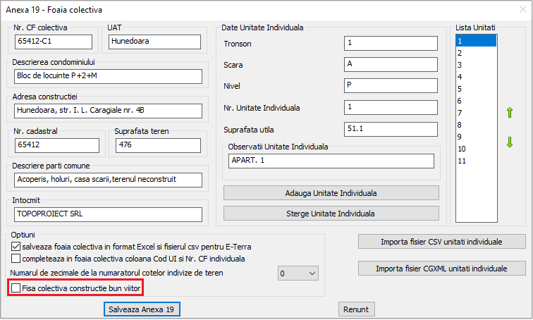The height and width of the screenshot is (320, 533).
Task: Click the green move-down arrow icon
Action: point(510,142)
